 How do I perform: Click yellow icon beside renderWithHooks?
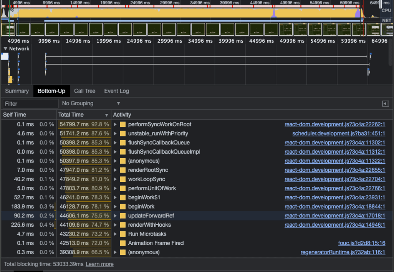coord(123,225)
